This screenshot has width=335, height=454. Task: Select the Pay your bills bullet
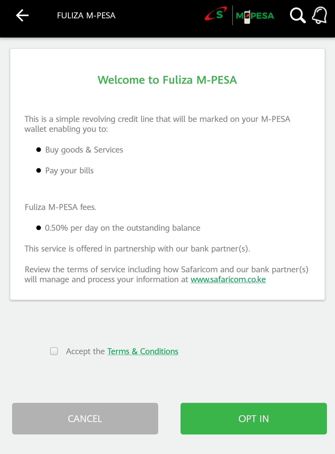[69, 171]
